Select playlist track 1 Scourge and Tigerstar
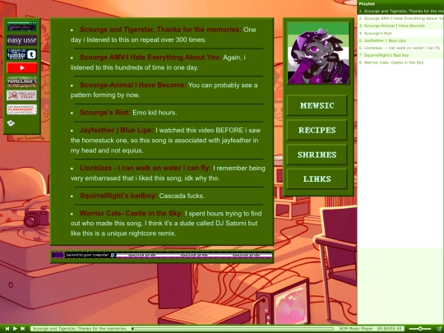Viewport: 444px width, 333px height. [x=400, y=11]
